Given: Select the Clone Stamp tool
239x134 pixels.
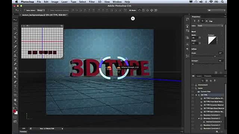Looking at the screenshot, I should 15,55.
